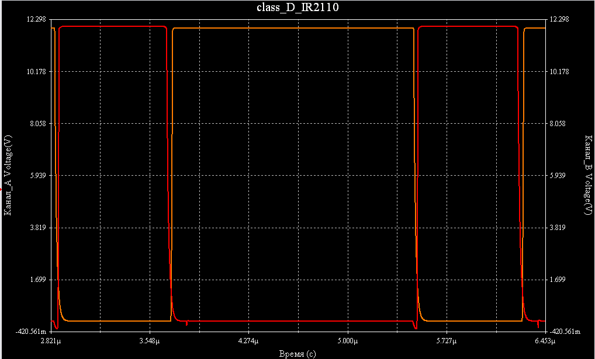Select time tick 2.821µ
The height and width of the screenshot is (359, 595).
click(x=51, y=341)
